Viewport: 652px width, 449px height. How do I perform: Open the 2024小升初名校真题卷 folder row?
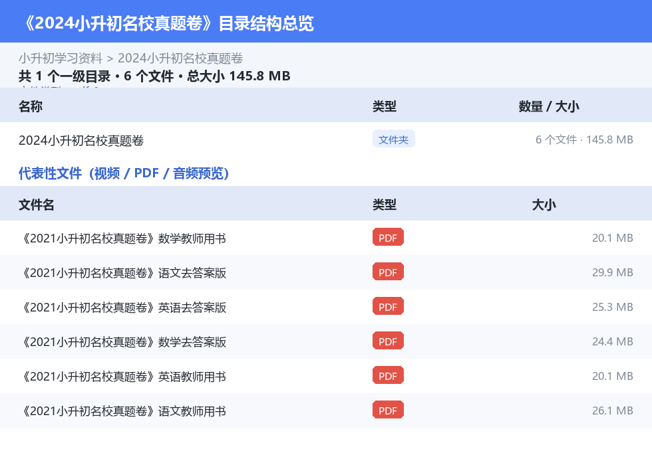coord(326,140)
